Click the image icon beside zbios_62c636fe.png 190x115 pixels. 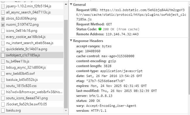3,18
